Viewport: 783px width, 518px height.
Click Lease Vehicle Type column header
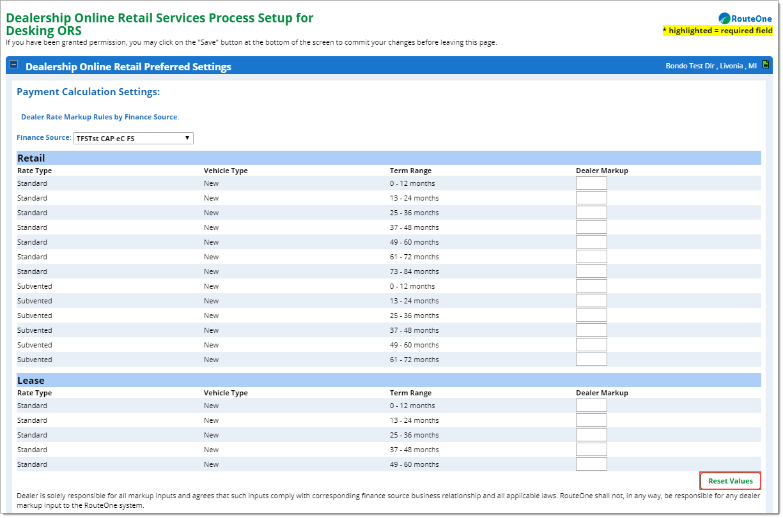226,393
